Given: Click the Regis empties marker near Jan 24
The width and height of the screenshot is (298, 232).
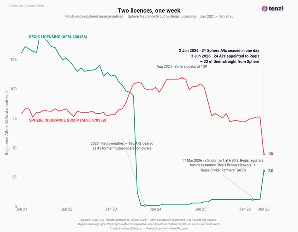Looking at the screenshot, I should (x=145, y=205).
